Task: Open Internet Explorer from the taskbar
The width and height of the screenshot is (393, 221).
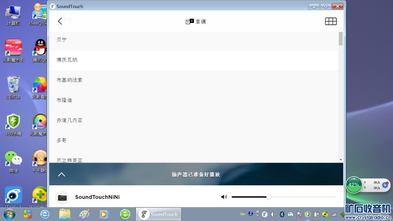Action: (45, 214)
